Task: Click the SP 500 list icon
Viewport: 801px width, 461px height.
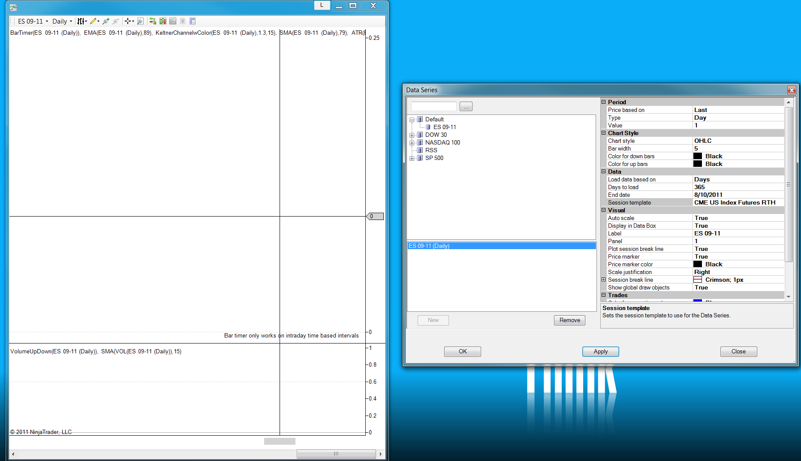Action: tap(420, 158)
